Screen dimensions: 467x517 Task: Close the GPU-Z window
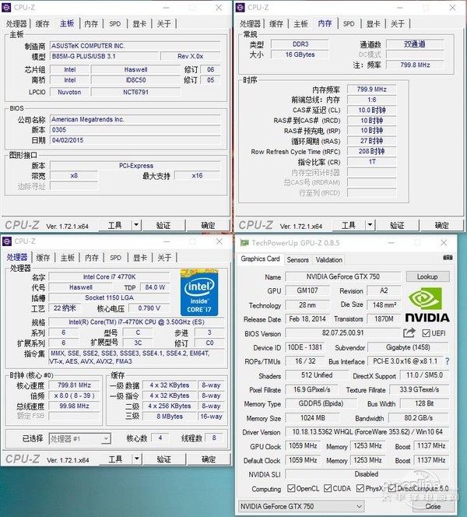pos(444,243)
